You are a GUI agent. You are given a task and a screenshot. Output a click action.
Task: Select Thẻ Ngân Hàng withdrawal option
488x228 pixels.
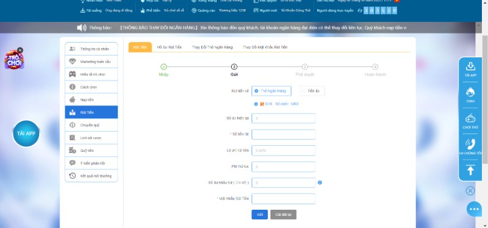click(271, 91)
